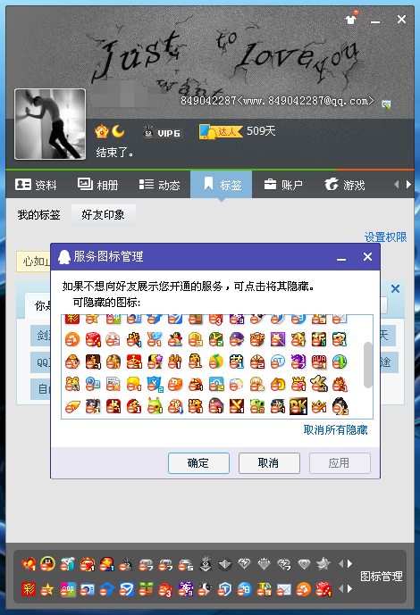Click the 取消所有隐藏 link
Viewport: 420px width, 615px height.
[336, 430]
